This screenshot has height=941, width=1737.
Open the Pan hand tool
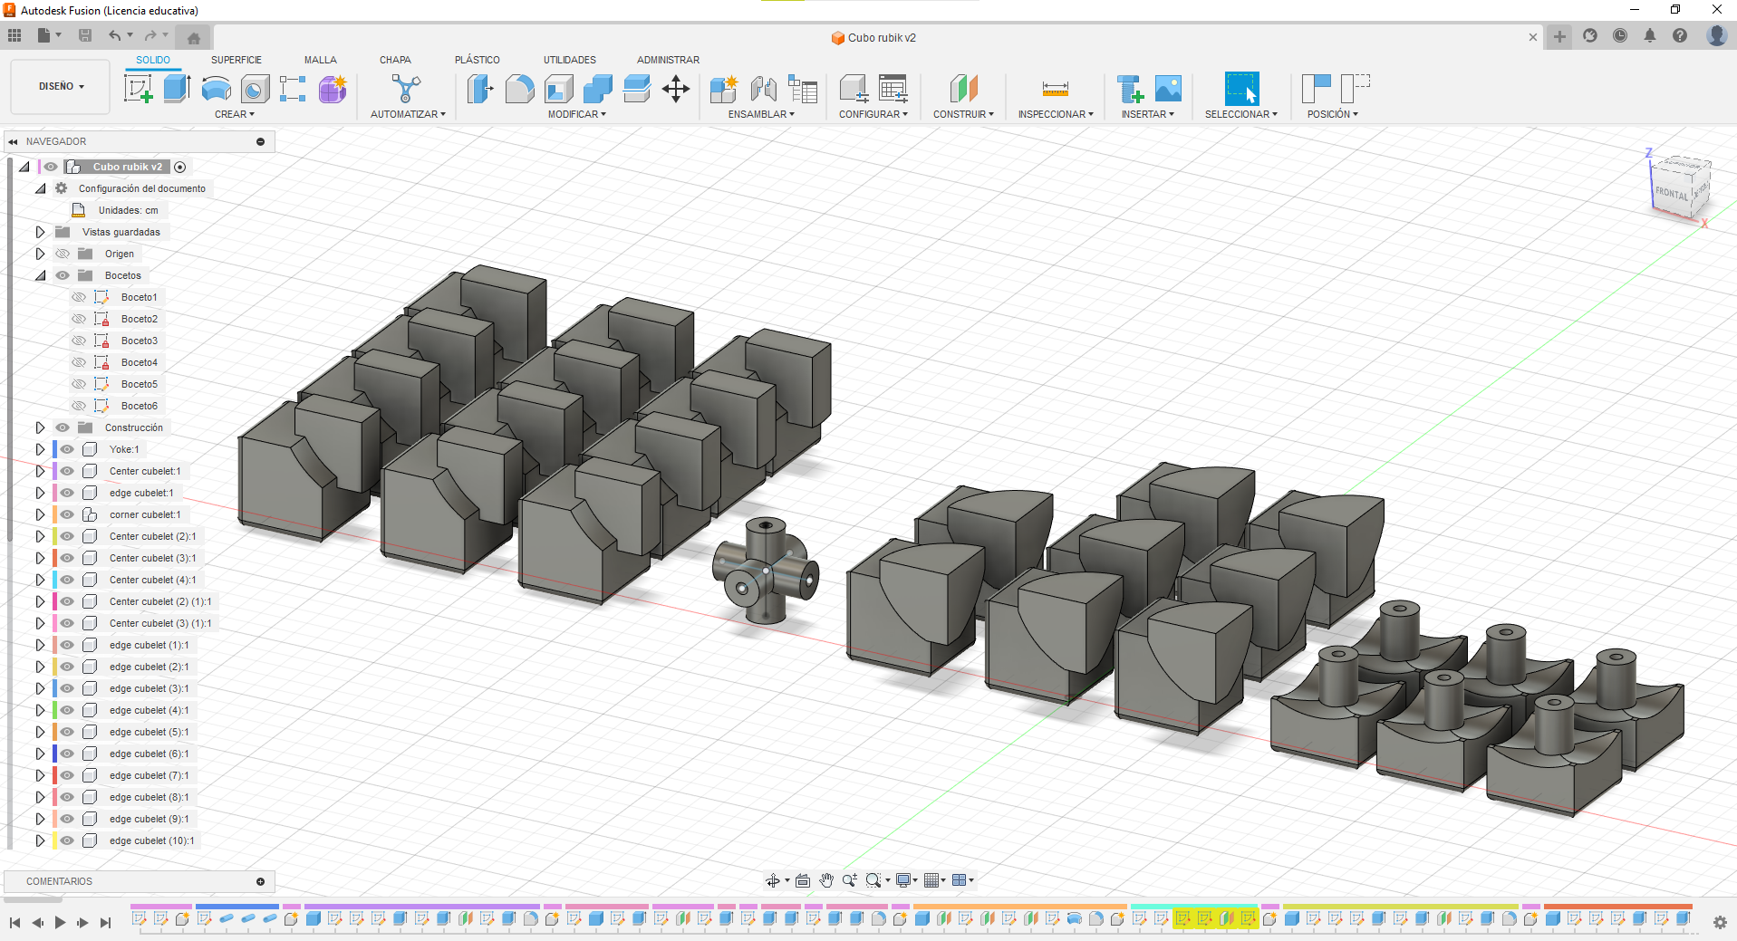(826, 880)
